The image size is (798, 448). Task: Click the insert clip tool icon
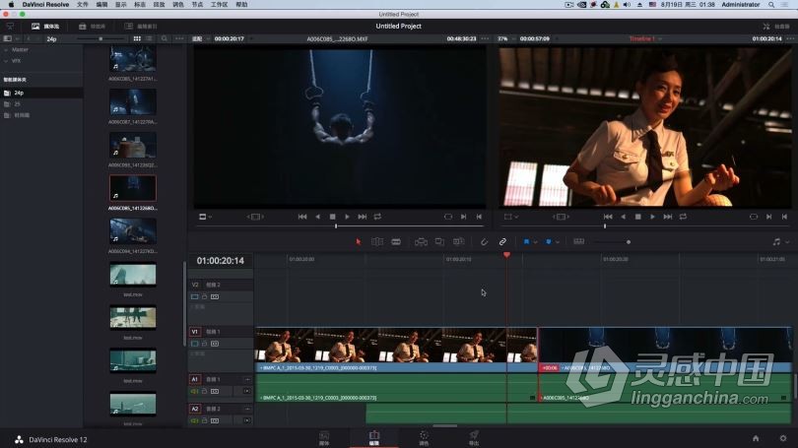pyautogui.click(x=421, y=242)
